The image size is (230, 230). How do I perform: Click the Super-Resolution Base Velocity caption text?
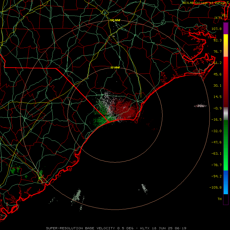point(90,228)
